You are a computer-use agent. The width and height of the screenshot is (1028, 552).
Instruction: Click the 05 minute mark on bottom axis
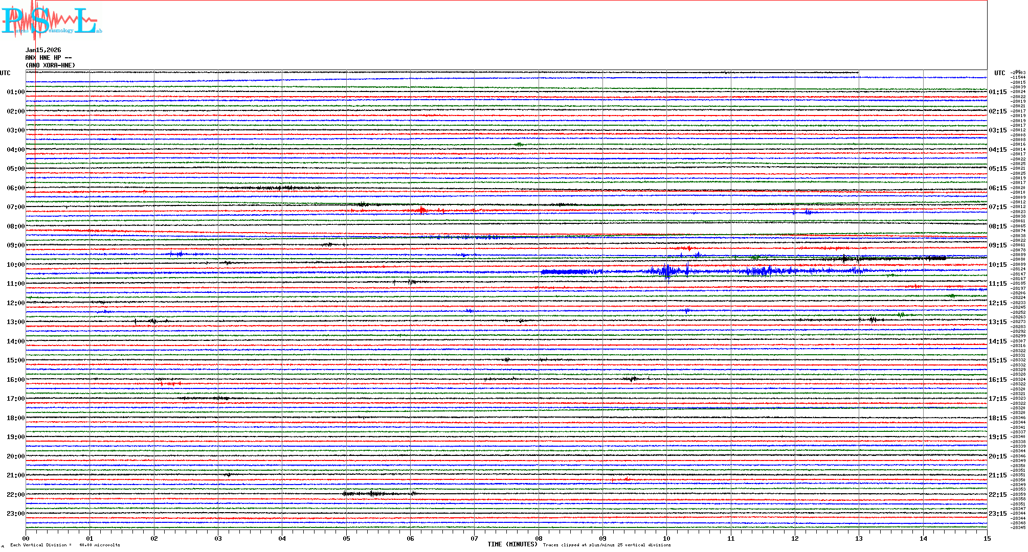click(346, 538)
